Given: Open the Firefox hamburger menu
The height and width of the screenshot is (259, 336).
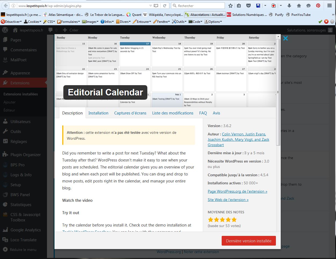Looking at the screenshot, I should point(330,6).
